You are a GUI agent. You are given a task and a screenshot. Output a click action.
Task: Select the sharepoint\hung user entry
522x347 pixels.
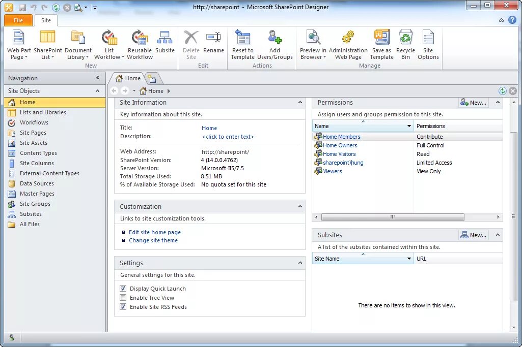point(343,163)
